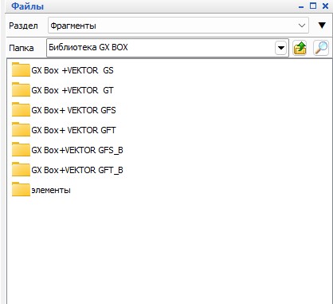Expand the Раздел dropdown chevron
Image resolution: width=333 pixels, height=304 pixels.
tap(302, 26)
